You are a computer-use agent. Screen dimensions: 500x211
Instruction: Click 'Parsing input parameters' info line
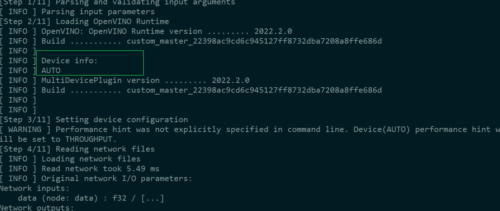(x=98, y=12)
